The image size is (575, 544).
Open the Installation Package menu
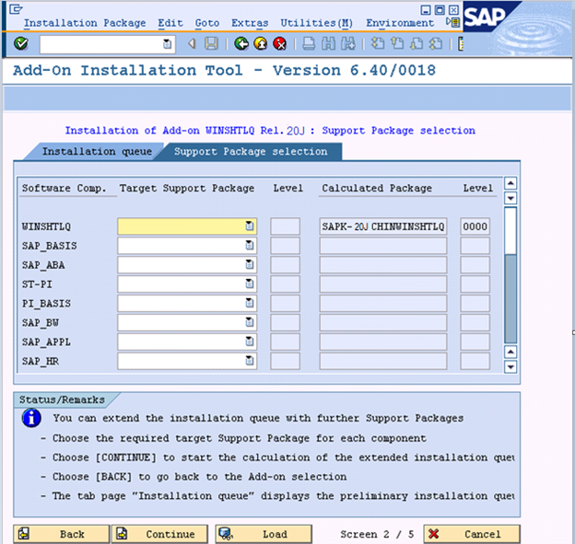85,23
